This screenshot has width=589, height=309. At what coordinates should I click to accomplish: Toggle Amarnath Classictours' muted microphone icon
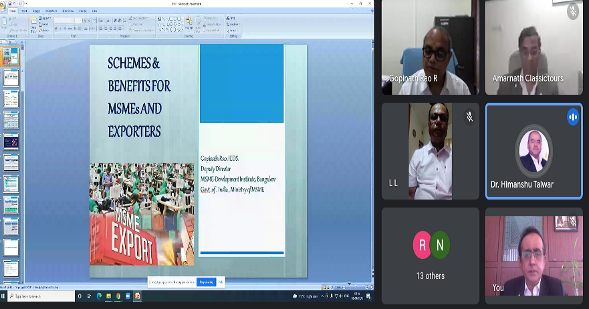pyautogui.click(x=572, y=11)
